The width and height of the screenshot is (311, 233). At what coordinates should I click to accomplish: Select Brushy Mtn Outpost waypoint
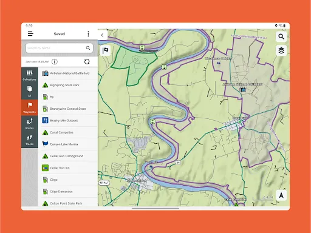67,121
